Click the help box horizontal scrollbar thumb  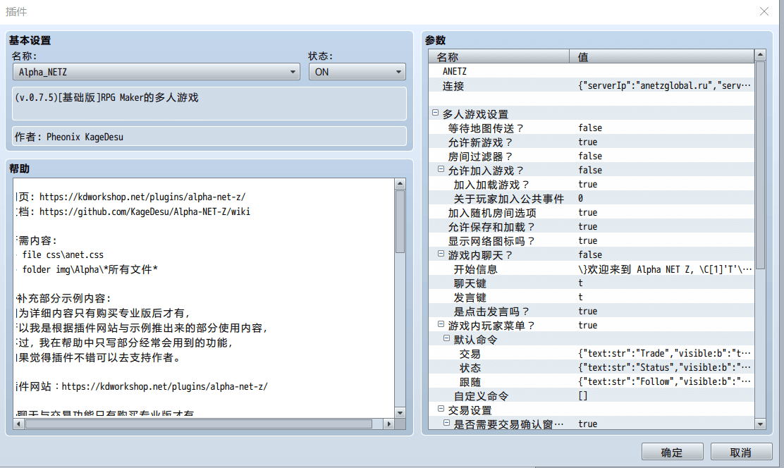tap(199, 424)
